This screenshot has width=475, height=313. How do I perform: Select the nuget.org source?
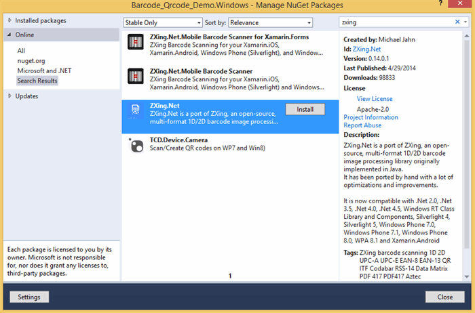point(31,61)
